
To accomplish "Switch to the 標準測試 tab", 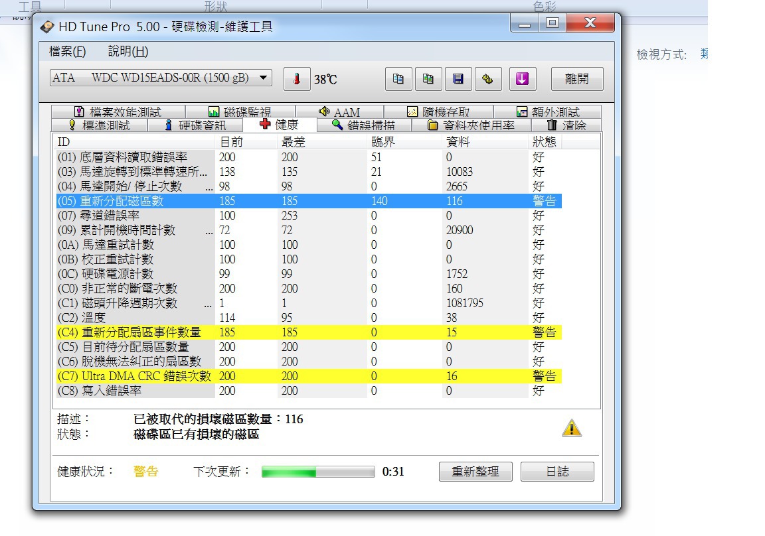I will click(x=99, y=125).
